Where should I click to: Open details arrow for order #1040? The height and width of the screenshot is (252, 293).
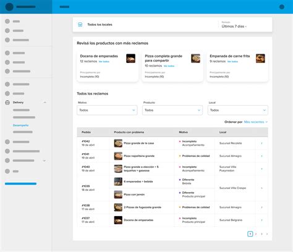click(261, 169)
